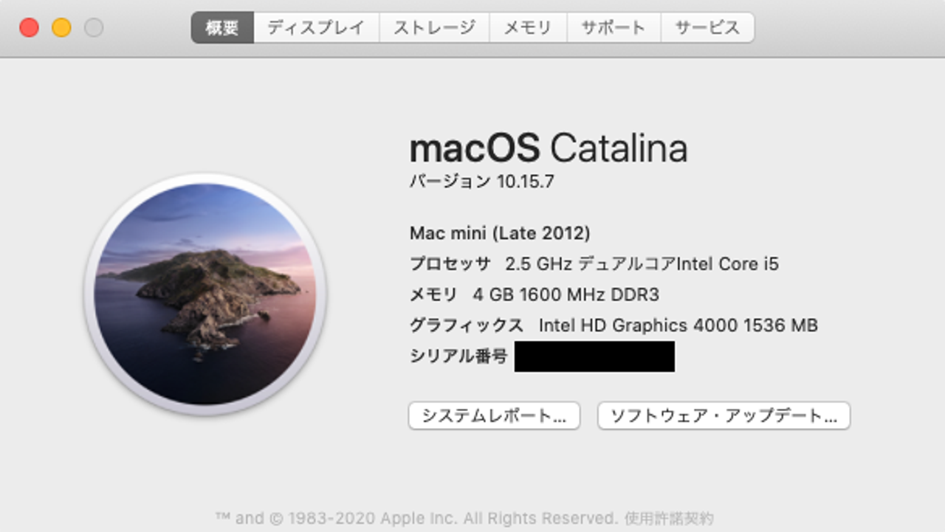The height and width of the screenshot is (532, 945).
Task: Open the ディスプレイ tab
Action: [x=317, y=28]
